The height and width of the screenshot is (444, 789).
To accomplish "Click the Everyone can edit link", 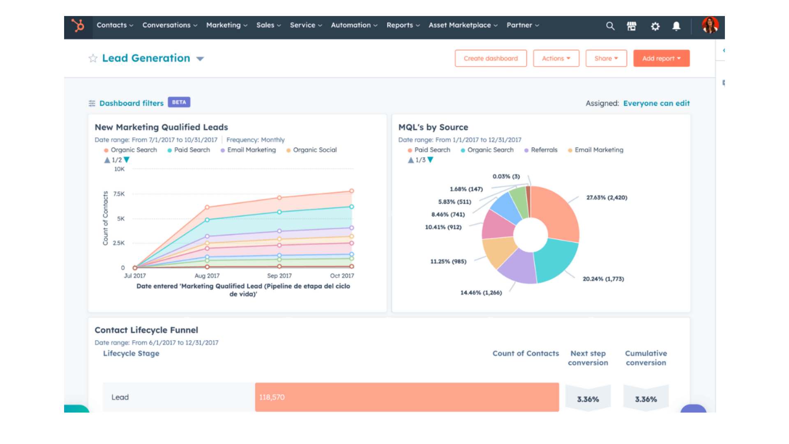I will point(656,103).
